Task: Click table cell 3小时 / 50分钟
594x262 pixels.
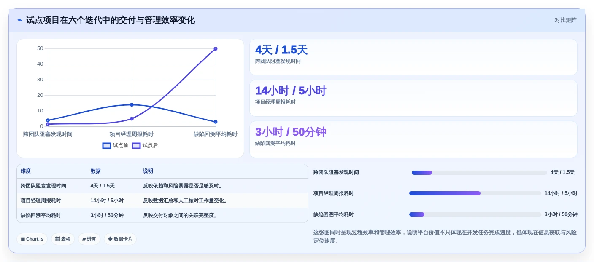Action: (107, 215)
